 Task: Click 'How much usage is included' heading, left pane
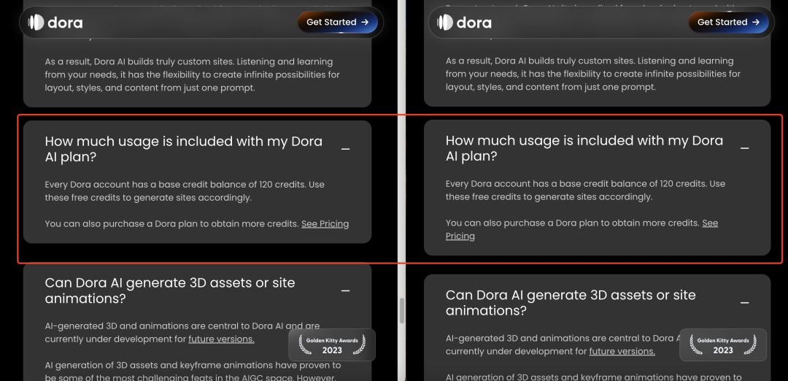(x=183, y=149)
